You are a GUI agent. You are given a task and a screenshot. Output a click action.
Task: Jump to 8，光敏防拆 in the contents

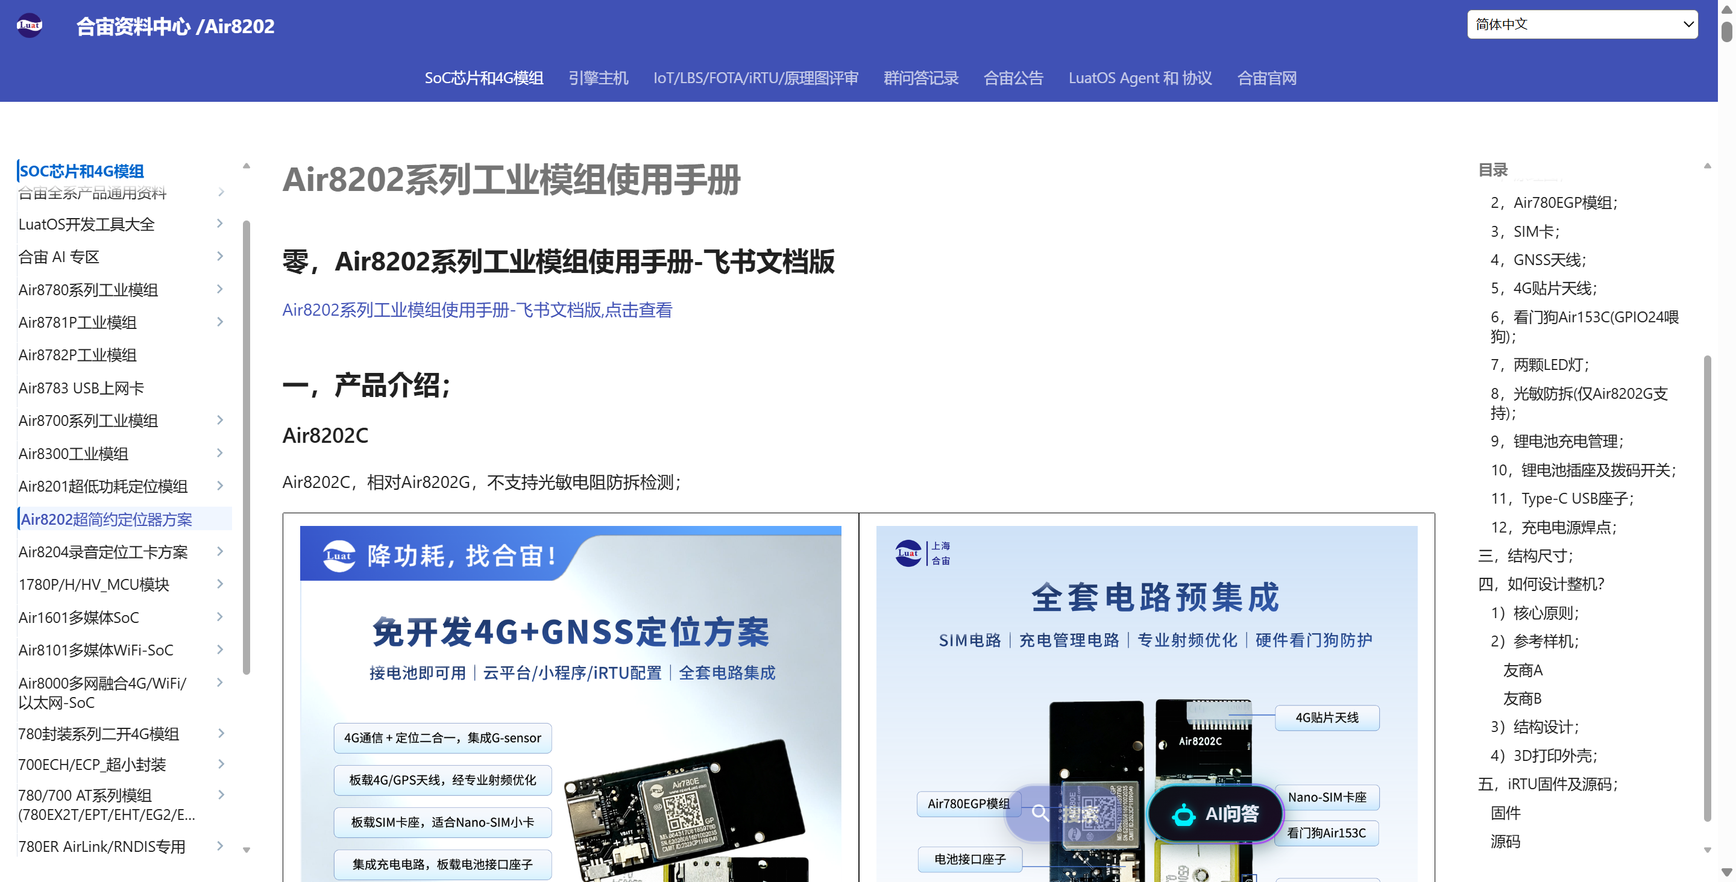[x=1579, y=403]
